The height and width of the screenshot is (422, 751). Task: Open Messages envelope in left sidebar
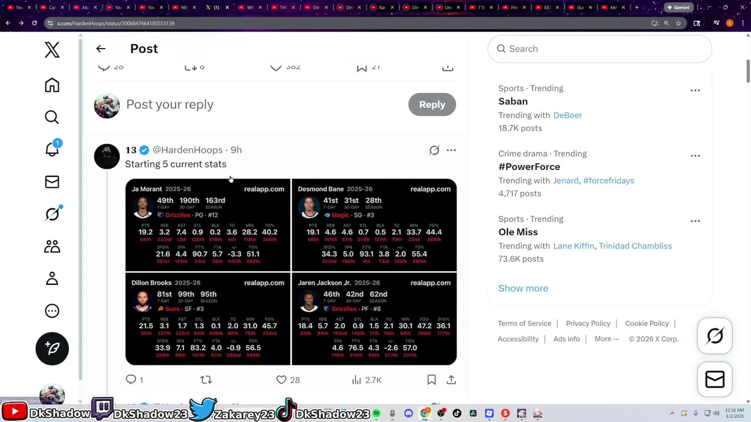(52, 182)
